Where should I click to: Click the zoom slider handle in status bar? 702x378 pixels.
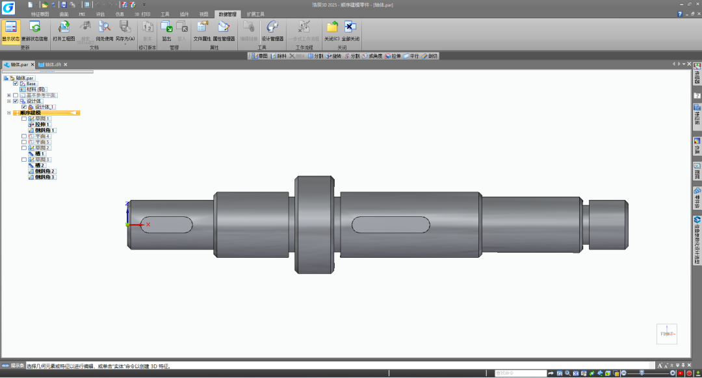pyautogui.click(x=642, y=373)
